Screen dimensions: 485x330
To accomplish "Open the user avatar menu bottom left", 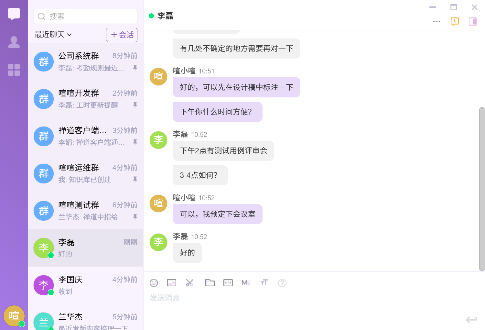I will pos(14,316).
